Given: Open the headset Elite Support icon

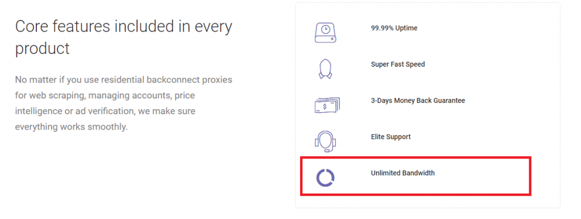Looking at the screenshot, I should [x=325, y=141].
